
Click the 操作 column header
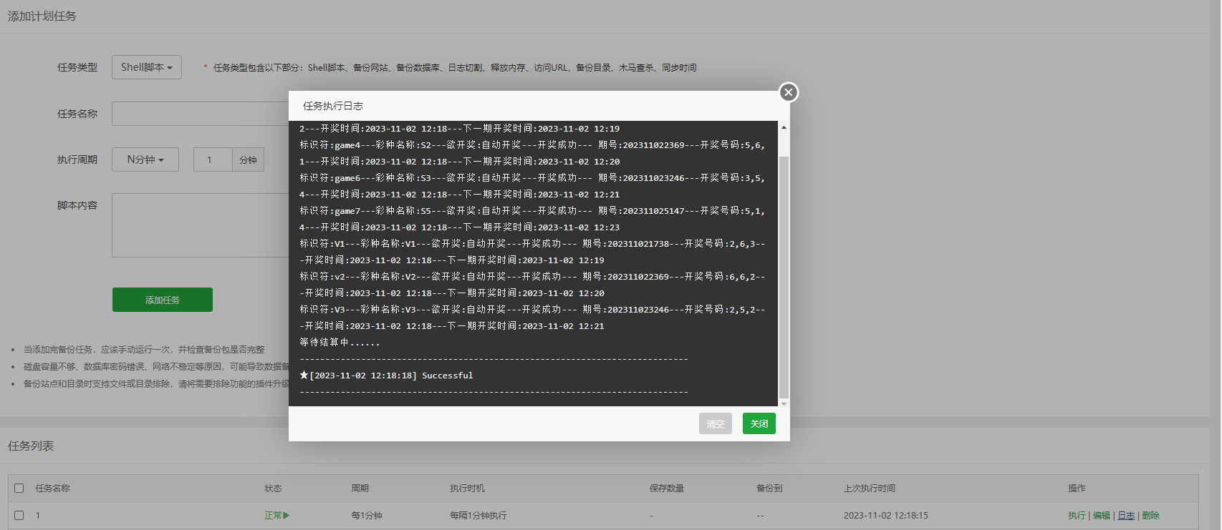1077,488
